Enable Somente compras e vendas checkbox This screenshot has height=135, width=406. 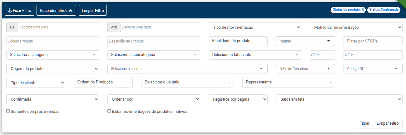(8, 111)
